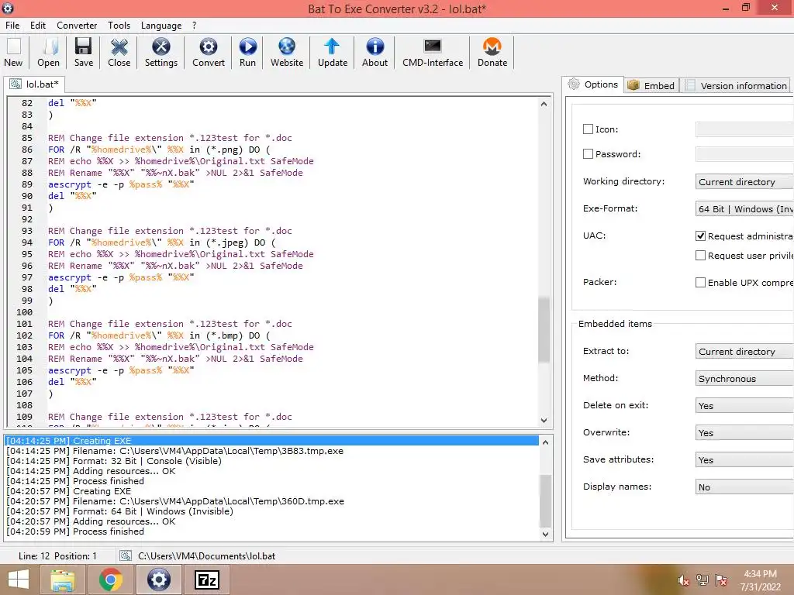This screenshot has width=794, height=595.
Task: Click the New file toolbar icon
Action: [x=14, y=52]
